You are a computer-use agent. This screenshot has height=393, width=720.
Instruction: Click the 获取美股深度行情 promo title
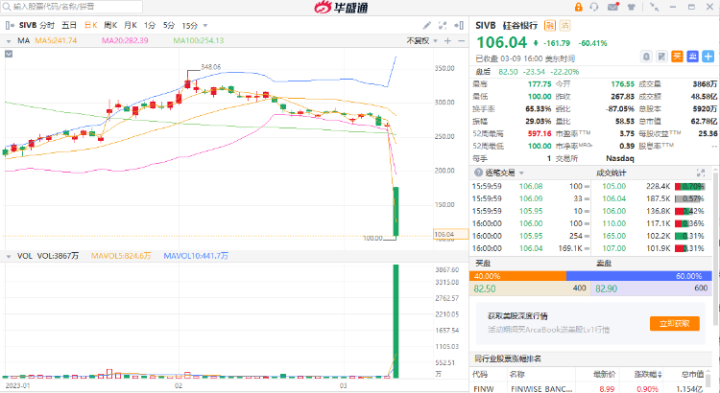517,316
